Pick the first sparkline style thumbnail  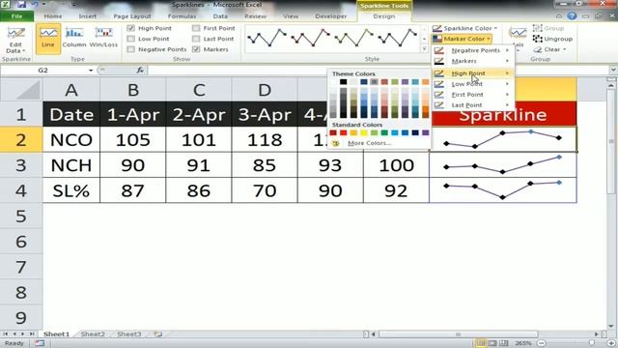pos(267,38)
